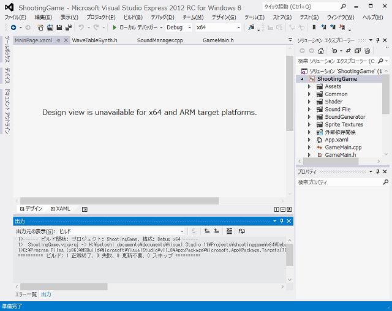
Task: Click the Quick Launch search field
Action: pos(294,6)
